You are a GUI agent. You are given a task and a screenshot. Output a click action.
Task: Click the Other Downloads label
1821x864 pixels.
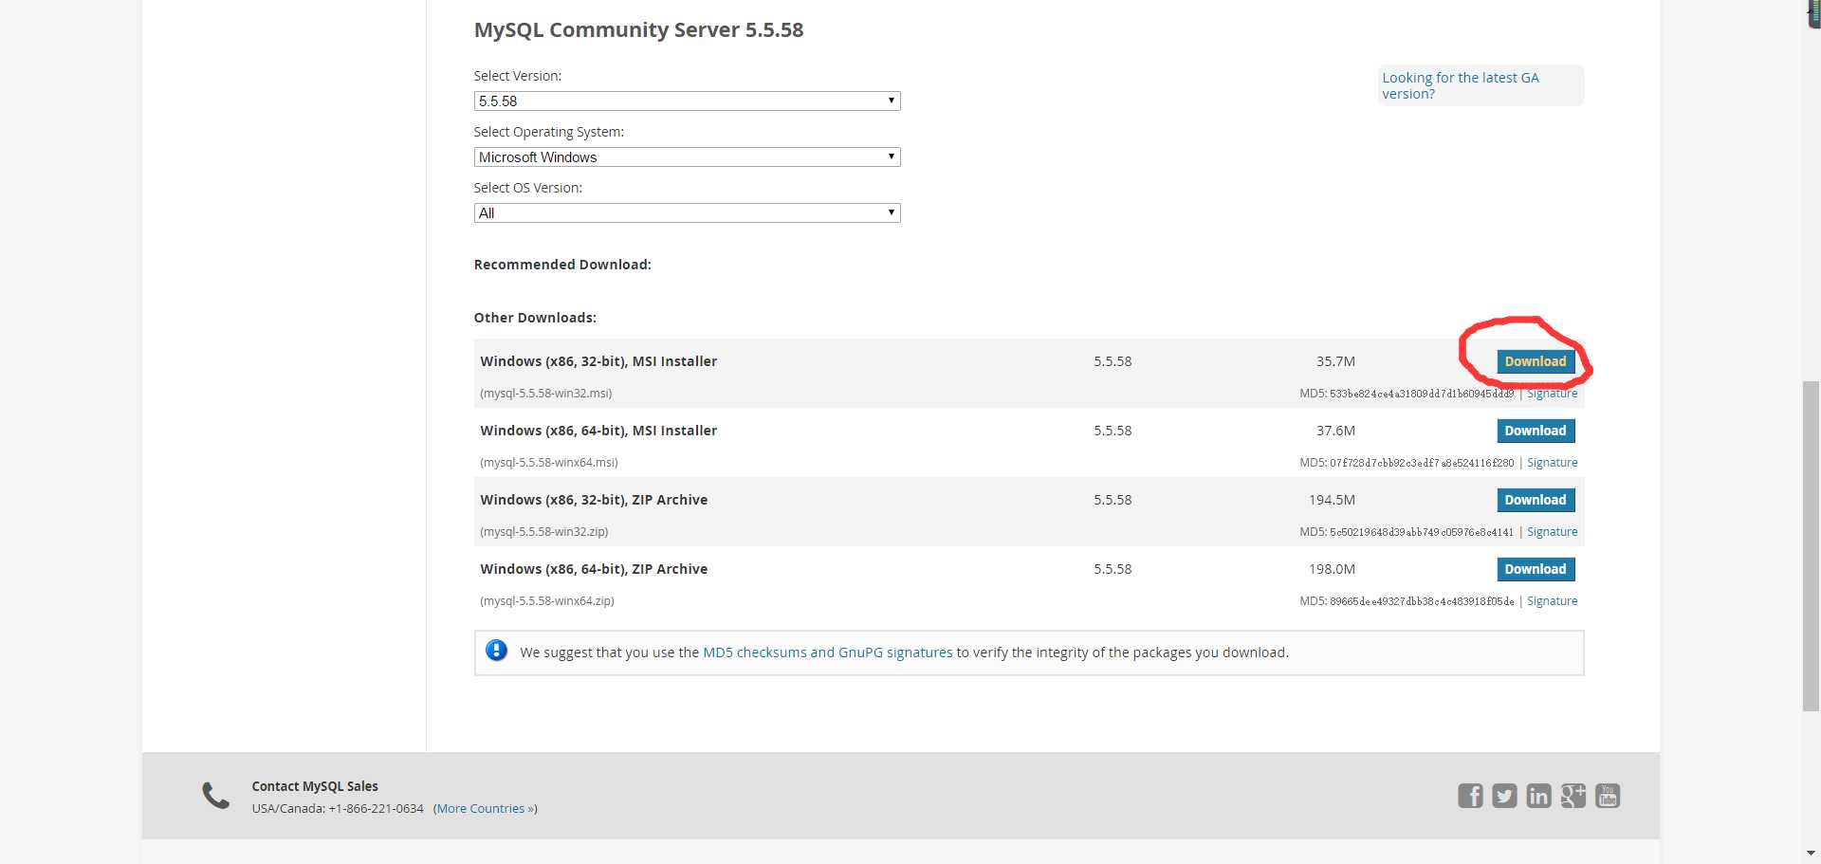tap(535, 318)
